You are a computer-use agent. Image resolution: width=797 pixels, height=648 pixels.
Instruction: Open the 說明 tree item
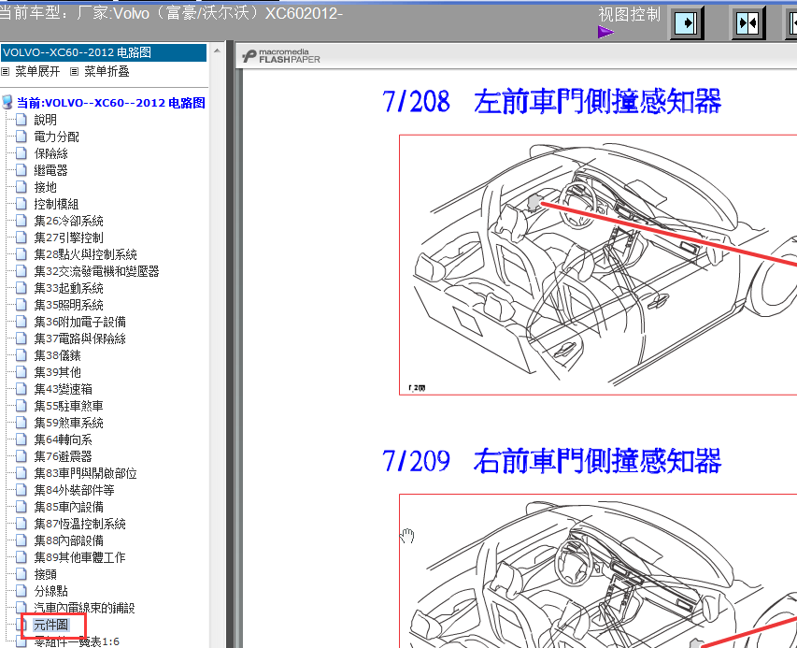point(45,120)
